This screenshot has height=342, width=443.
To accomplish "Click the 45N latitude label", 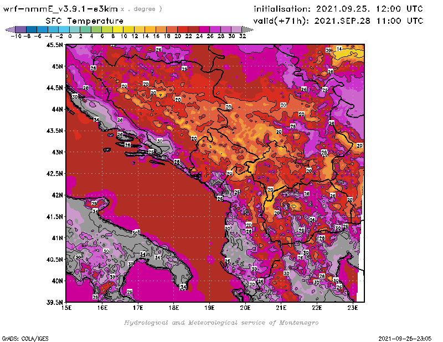I will point(58,66).
